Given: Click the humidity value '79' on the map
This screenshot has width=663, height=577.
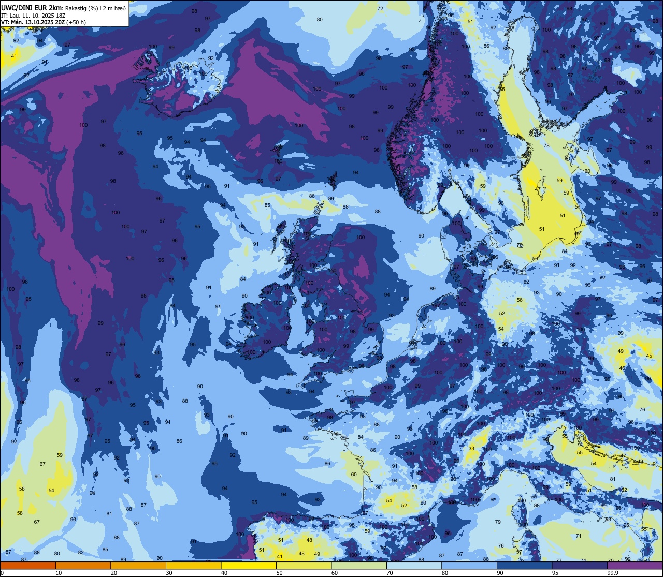Looking at the screenshot, I should point(498,522).
